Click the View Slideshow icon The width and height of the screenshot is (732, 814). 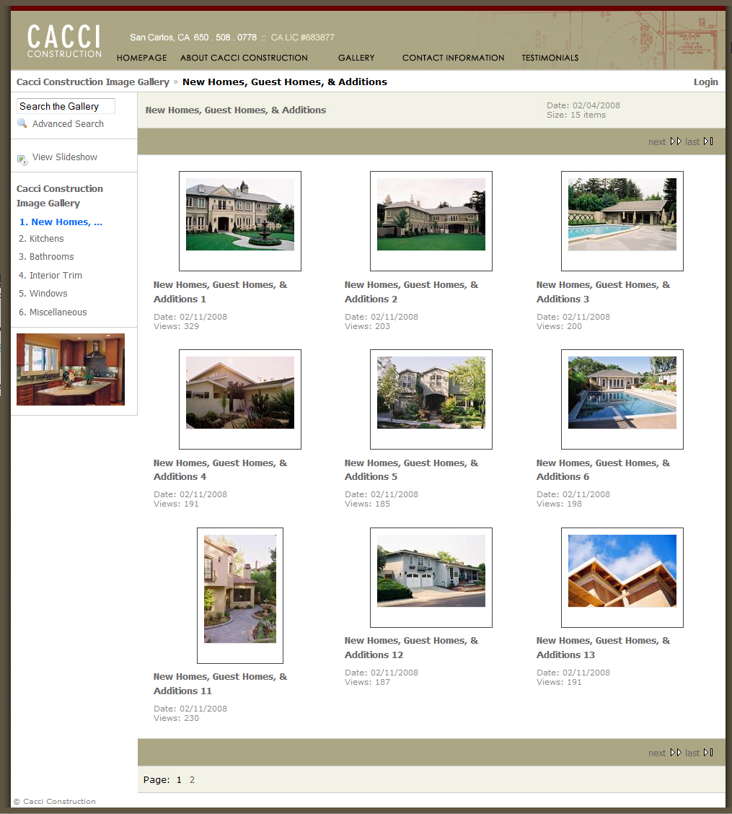pos(22,159)
